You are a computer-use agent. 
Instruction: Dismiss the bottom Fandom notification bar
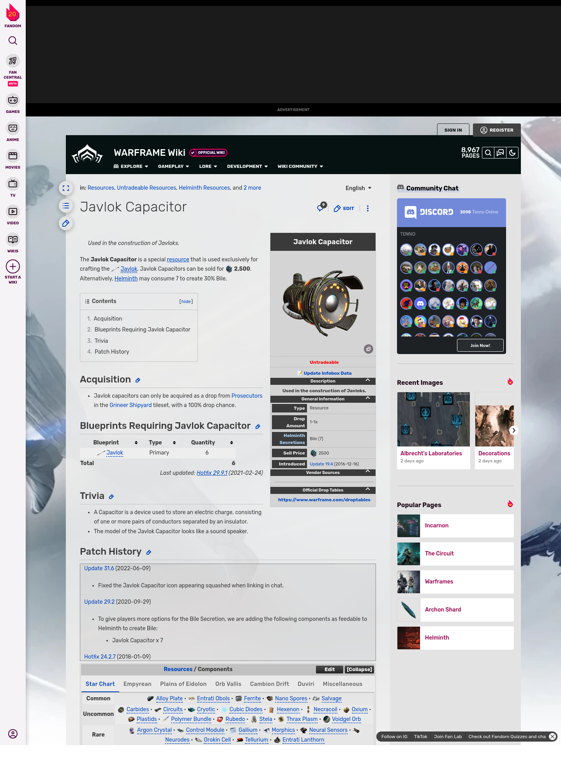click(x=552, y=737)
